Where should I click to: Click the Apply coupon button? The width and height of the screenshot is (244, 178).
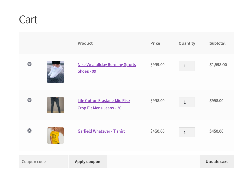[87, 161]
